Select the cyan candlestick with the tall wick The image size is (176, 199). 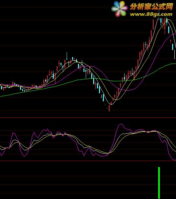(67, 56)
